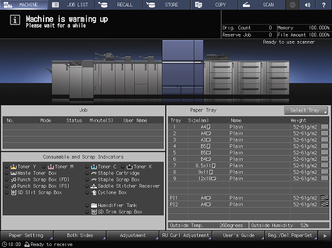Click the Saddle Stitcher Receiver icon

click(94, 186)
